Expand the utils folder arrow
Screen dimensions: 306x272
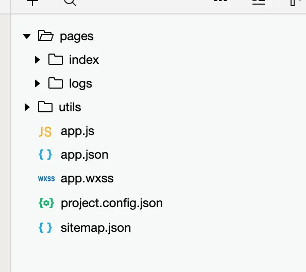tap(27, 107)
